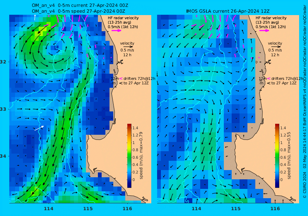Click 'HF radar velocity' label in right map

pyautogui.click(x=271, y=18)
